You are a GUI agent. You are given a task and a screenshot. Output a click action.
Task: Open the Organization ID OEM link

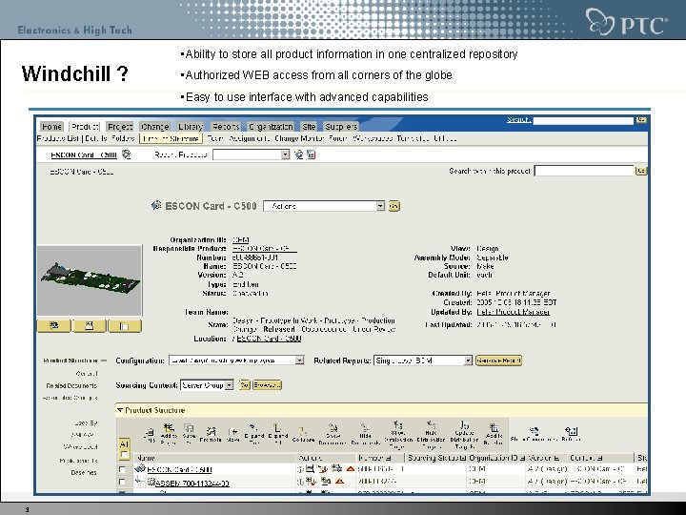[x=241, y=240]
